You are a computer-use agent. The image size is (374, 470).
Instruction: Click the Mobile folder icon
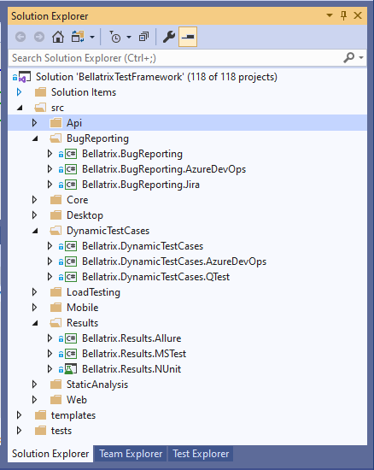tap(56, 308)
